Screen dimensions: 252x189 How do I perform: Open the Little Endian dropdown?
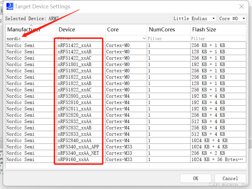click(194, 19)
